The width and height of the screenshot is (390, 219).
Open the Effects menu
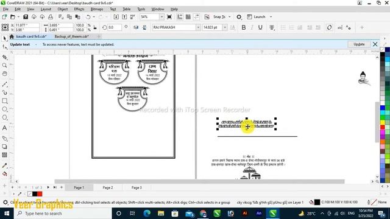click(79, 9)
